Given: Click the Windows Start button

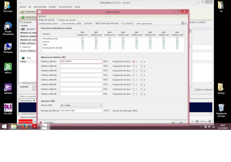Looking at the screenshot, I should (4, 126).
